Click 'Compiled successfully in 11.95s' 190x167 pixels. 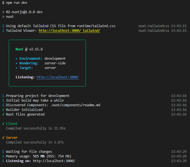[x=36, y=128]
